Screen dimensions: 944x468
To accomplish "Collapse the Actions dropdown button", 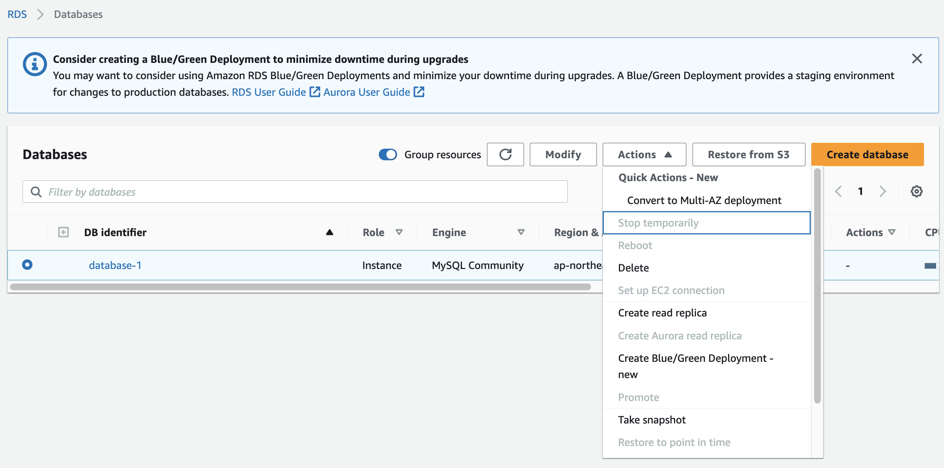I will pos(644,154).
